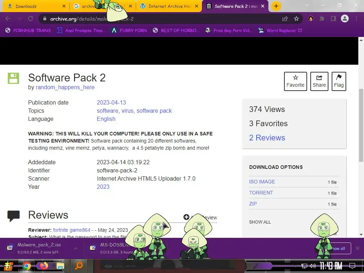Click the add review plus icon

pos(186,217)
